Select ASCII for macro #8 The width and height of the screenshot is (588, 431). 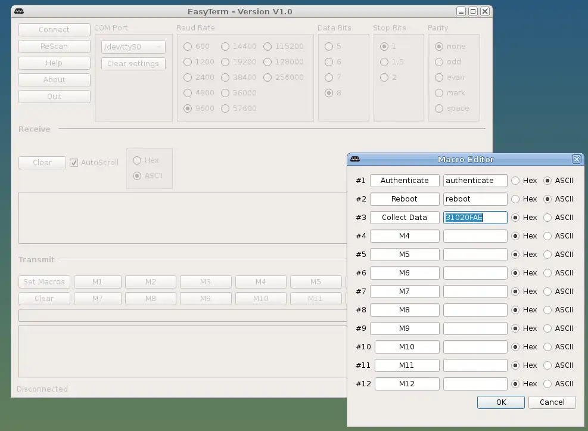[x=547, y=310]
